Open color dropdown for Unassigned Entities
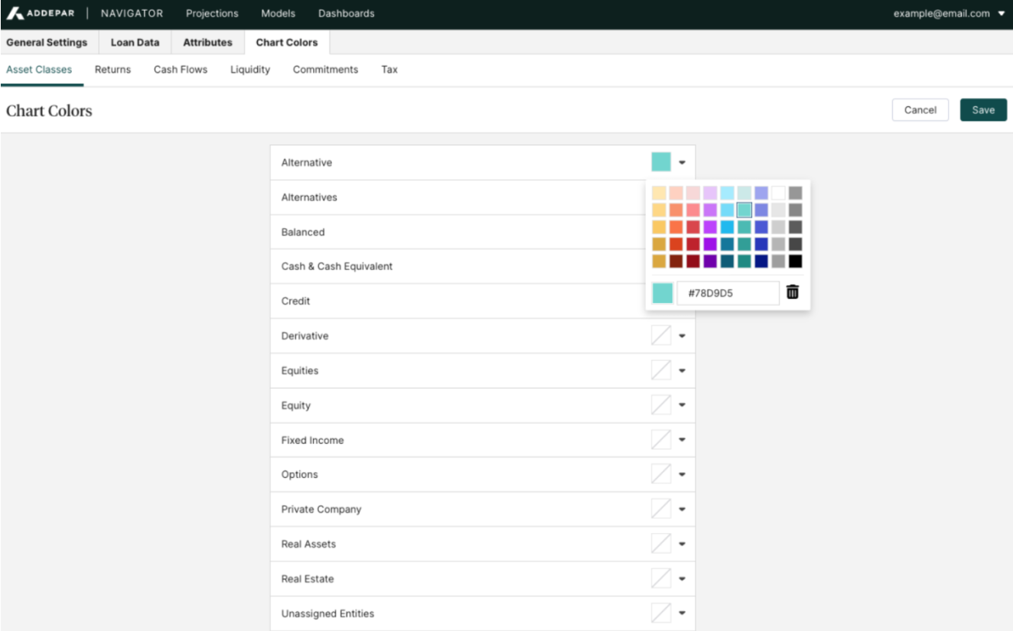 [x=682, y=613]
